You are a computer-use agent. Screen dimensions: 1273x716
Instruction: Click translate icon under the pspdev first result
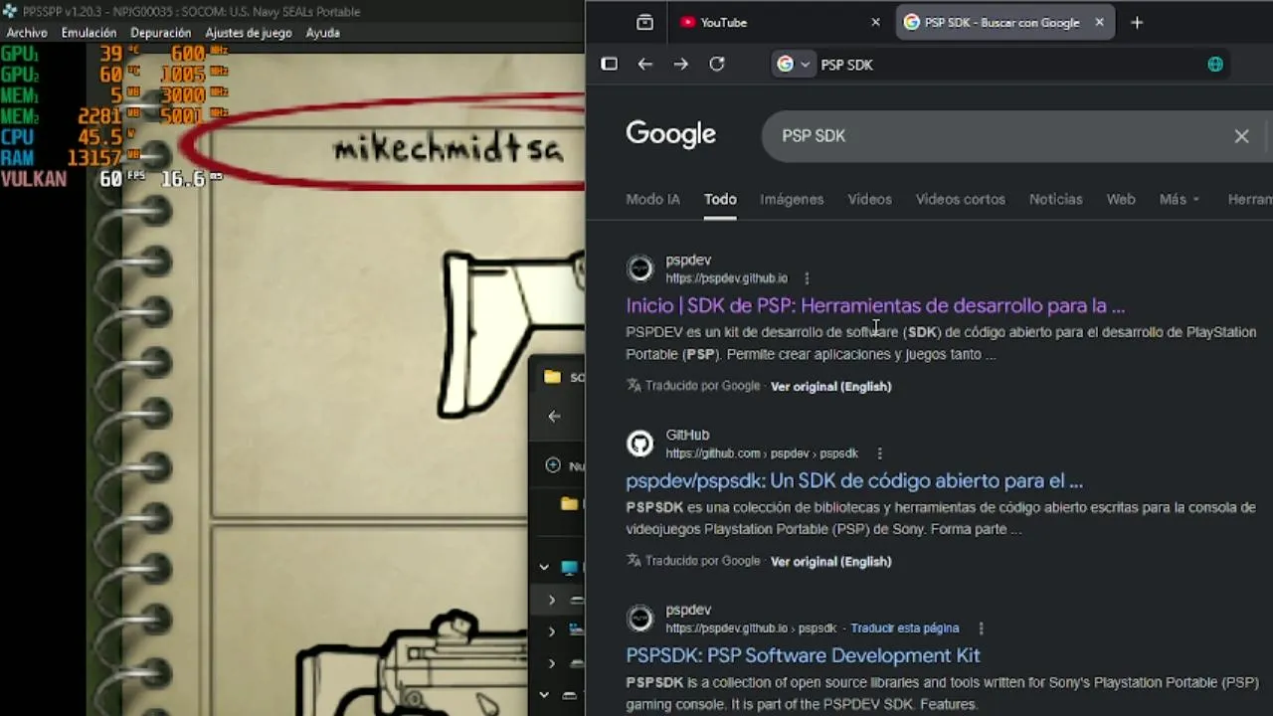[x=634, y=385]
